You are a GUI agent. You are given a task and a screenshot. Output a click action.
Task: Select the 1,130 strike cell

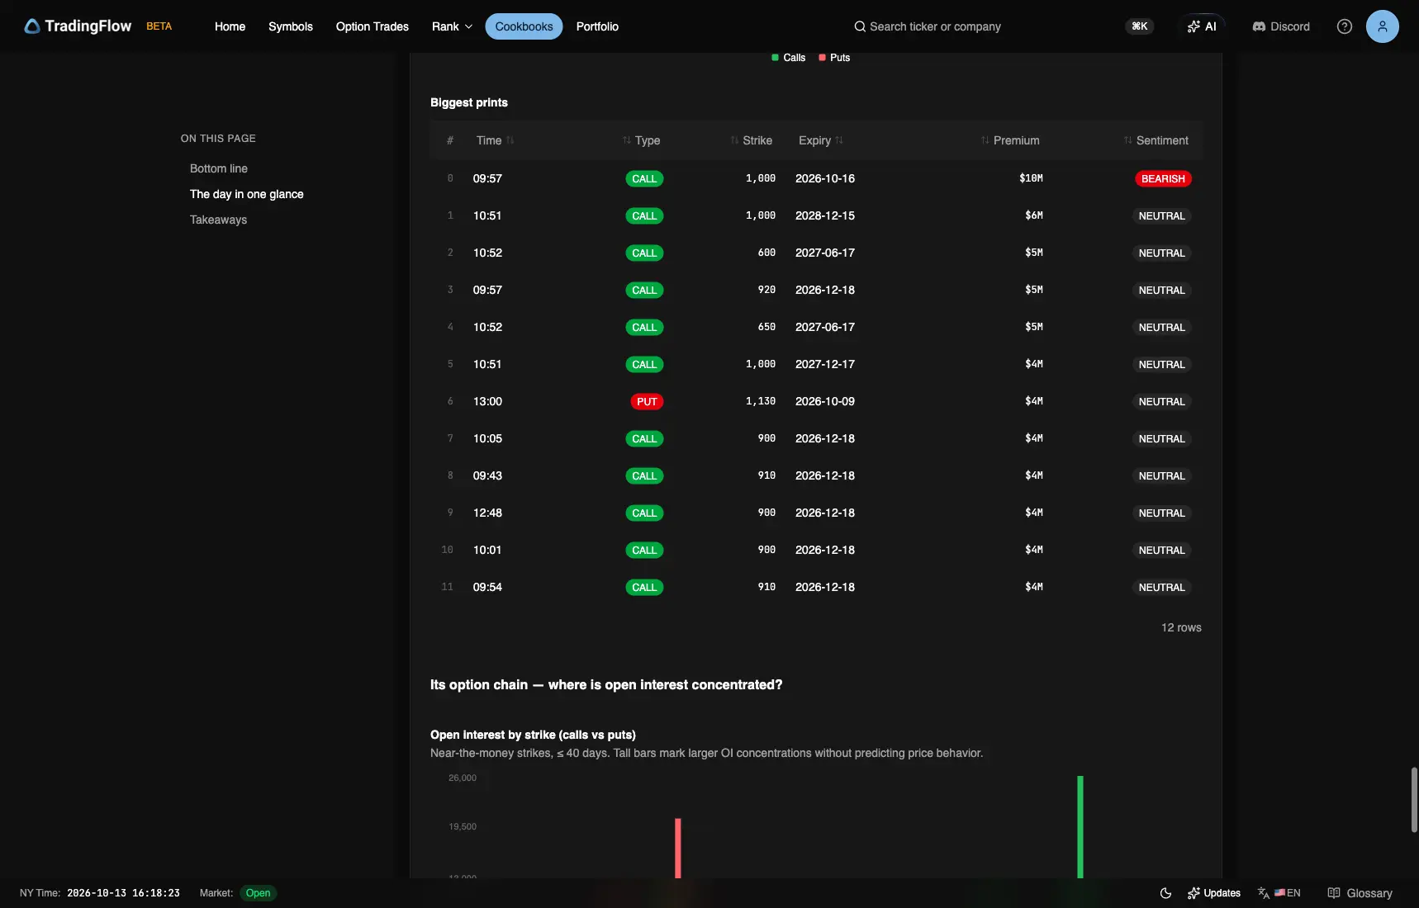click(761, 401)
